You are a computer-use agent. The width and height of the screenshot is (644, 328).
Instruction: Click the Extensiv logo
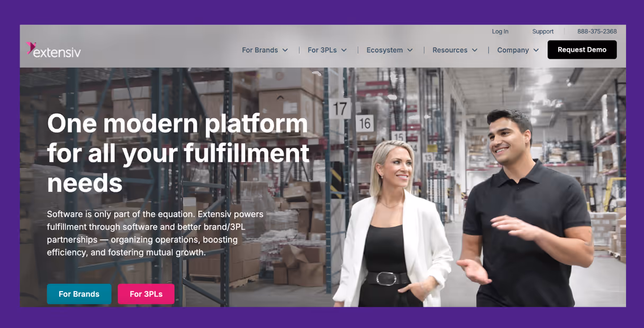pos(53,50)
